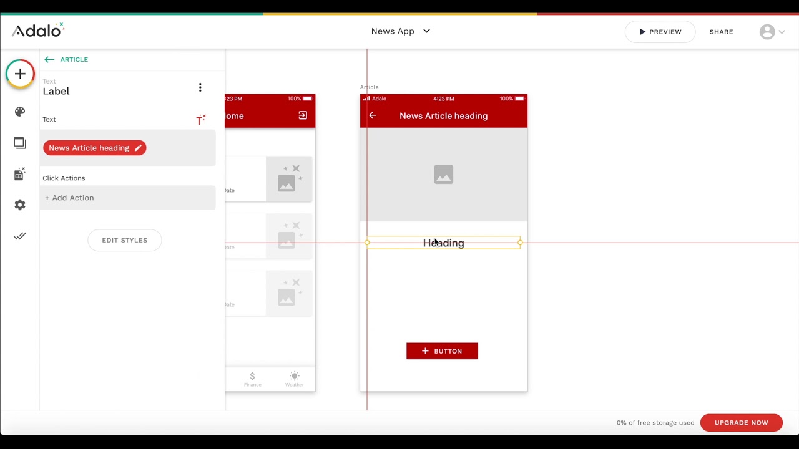The width and height of the screenshot is (799, 449).
Task: Click the back arrow in Article app bar
Action: [373, 115]
